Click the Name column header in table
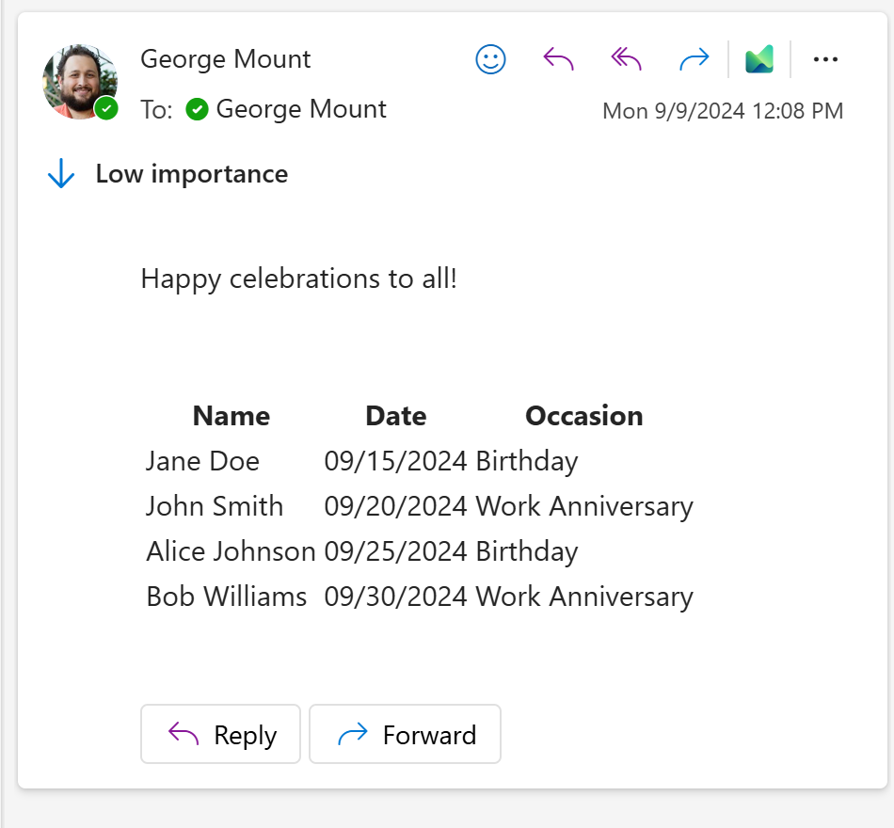Viewport: 894px width, 828px height. 231,416
